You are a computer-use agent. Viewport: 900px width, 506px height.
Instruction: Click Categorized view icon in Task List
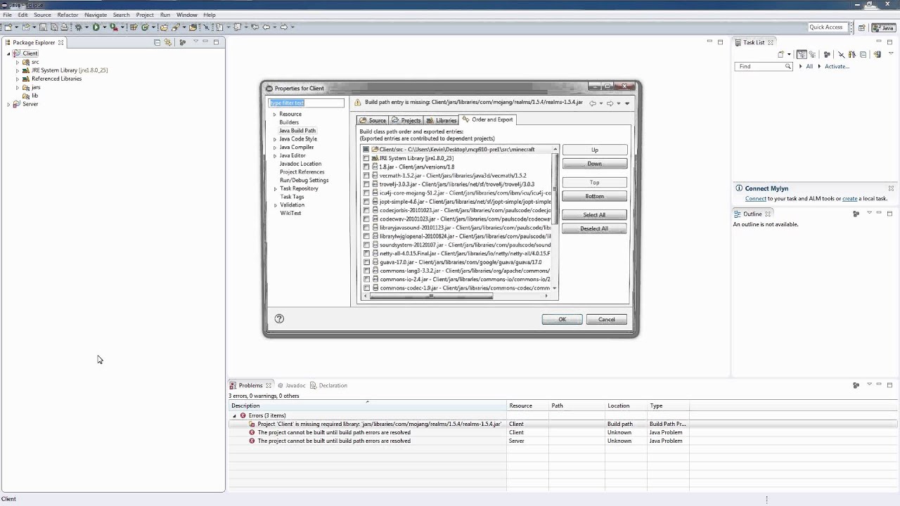(x=802, y=54)
